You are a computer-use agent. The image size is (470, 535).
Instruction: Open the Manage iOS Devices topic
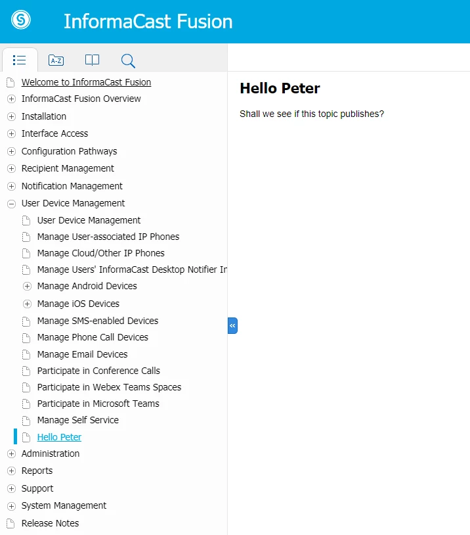[x=78, y=304]
